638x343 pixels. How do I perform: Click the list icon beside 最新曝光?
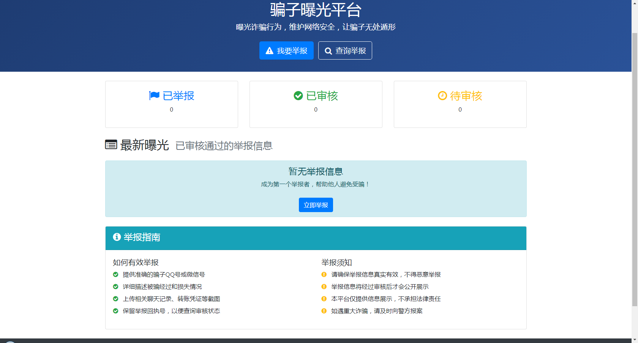[111, 145]
